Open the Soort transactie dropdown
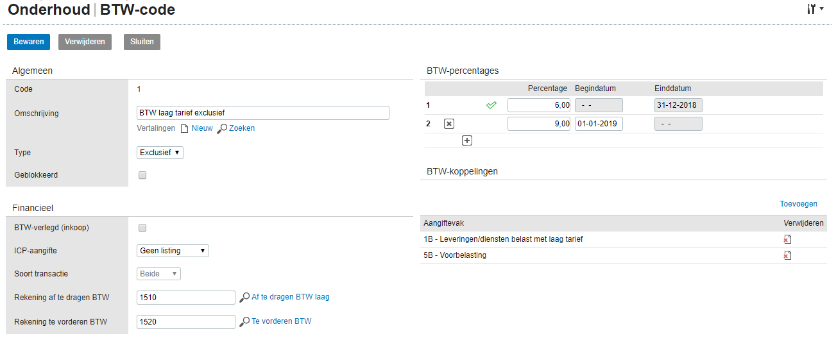The height and width of the screenshot is (338, 836). tap(159, 274)
